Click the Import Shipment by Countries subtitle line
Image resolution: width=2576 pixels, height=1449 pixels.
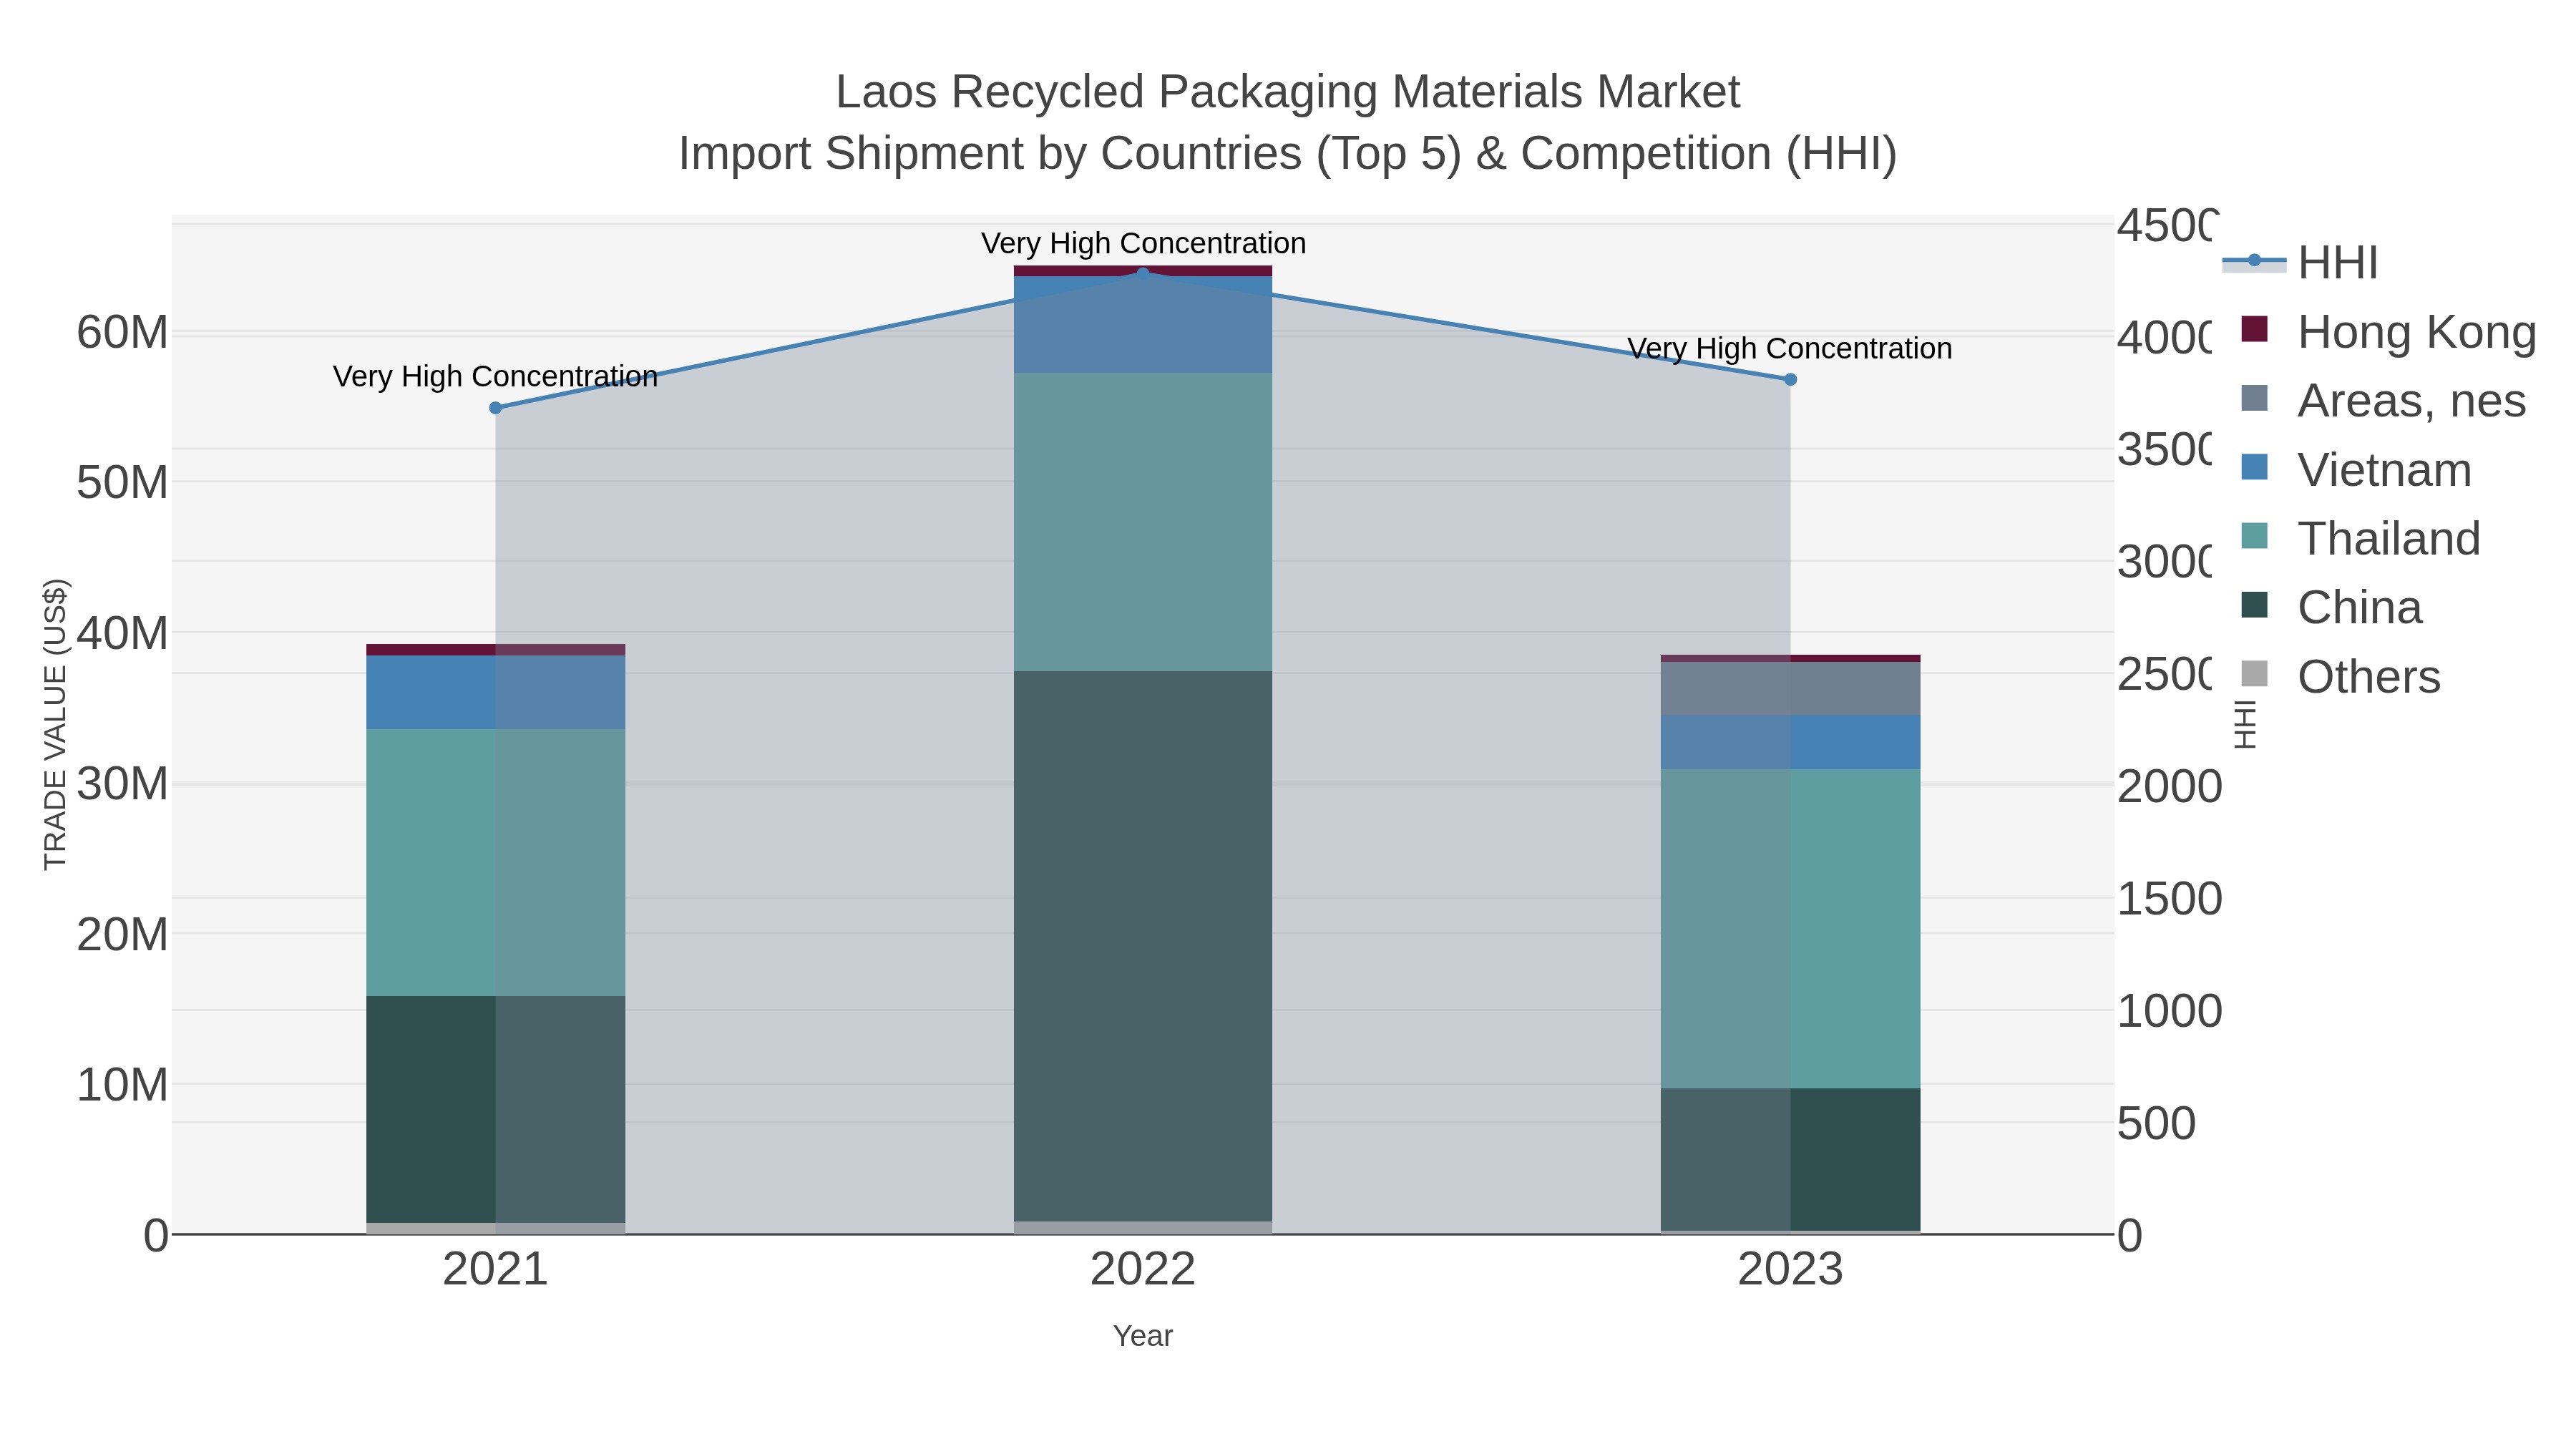(1288, 154)
